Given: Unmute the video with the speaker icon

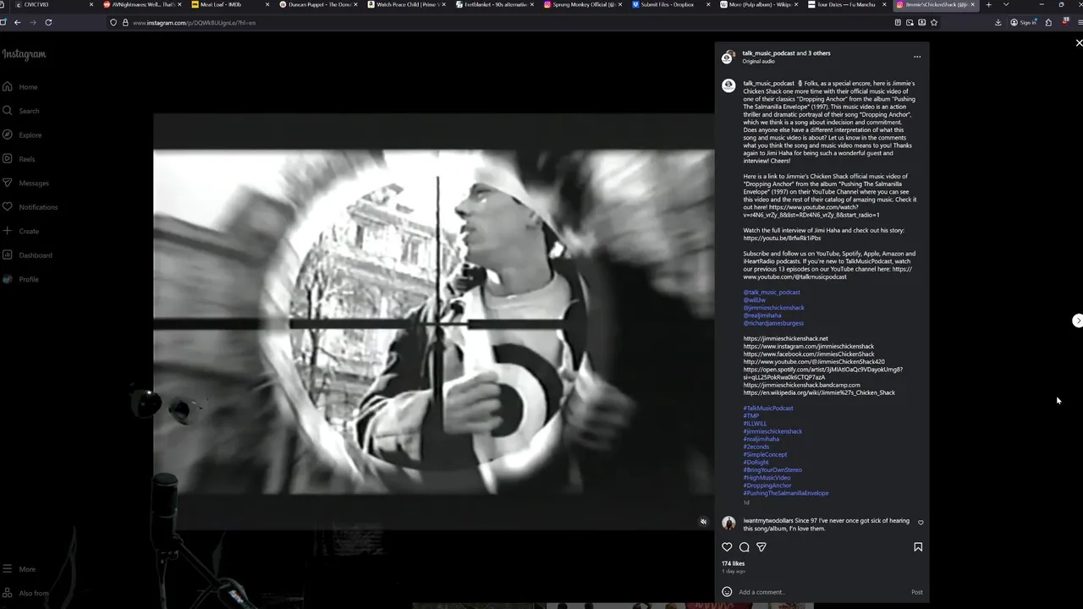Looking at the screenshot, I should 703,522.
